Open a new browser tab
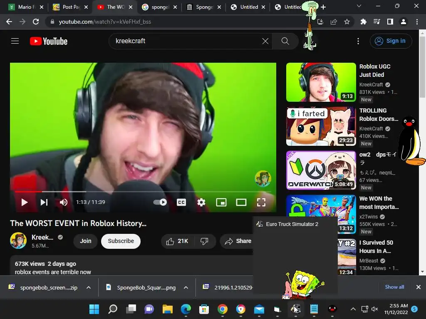The image size is (426, 319). [323, 7]
